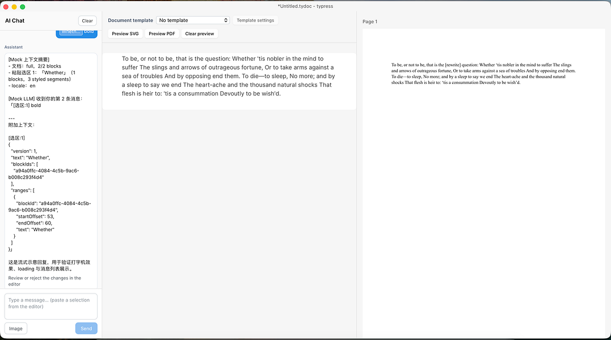611x340 pixels.
Task: Click the Assistant reply message card
Action: pyautogui.click(x=50, y=171)
